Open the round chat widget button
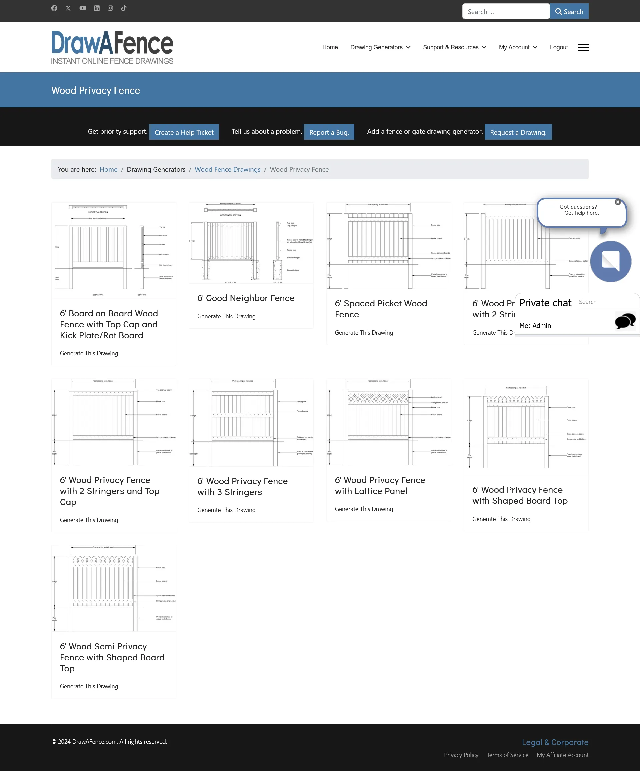Screen dimensions: 640x771 tap(611, 261)
